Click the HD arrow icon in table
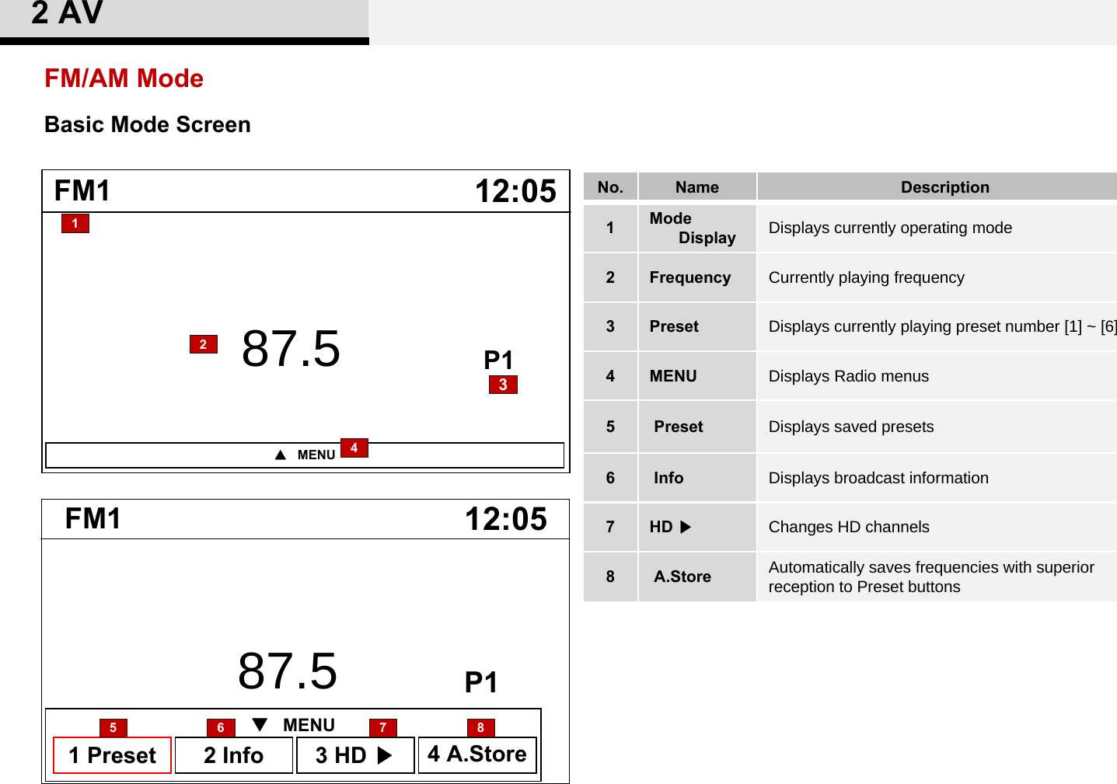 [686, 527]
